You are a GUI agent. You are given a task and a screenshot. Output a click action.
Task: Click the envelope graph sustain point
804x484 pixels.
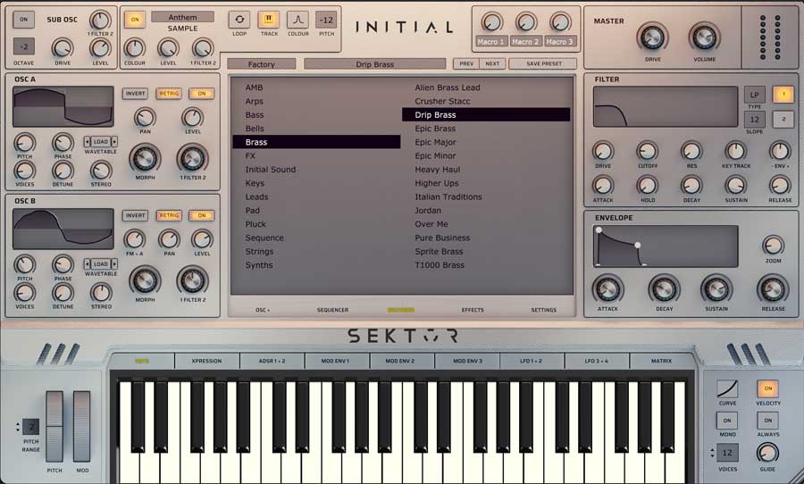pyautogui.click(x=637, y=245)
